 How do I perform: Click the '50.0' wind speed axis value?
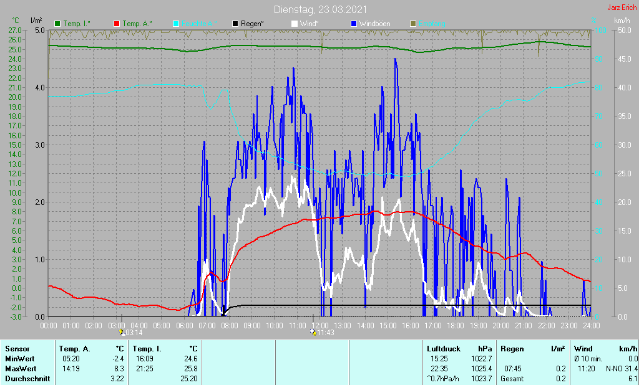tap(625, 30)
